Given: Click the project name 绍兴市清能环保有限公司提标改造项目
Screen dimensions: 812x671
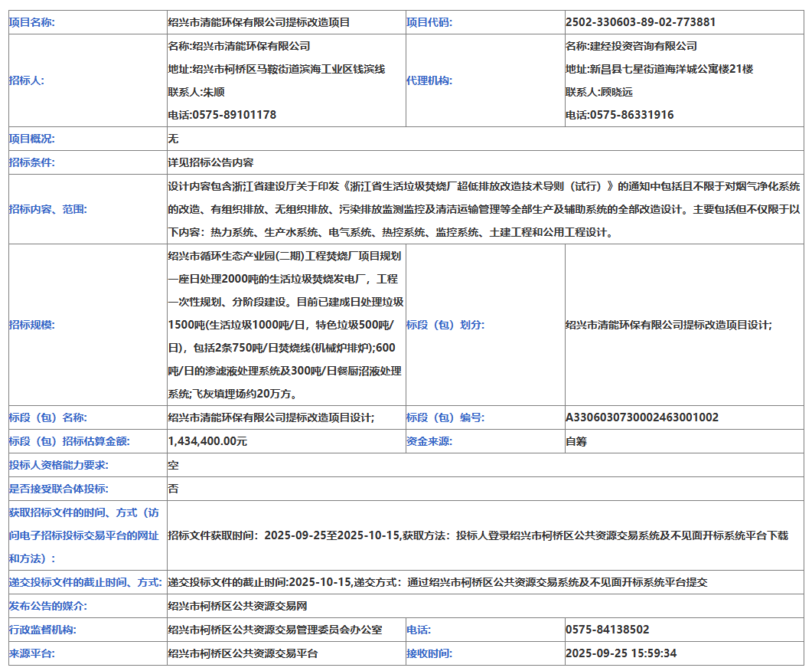Looking at the screenshot, I should [259, 22].
